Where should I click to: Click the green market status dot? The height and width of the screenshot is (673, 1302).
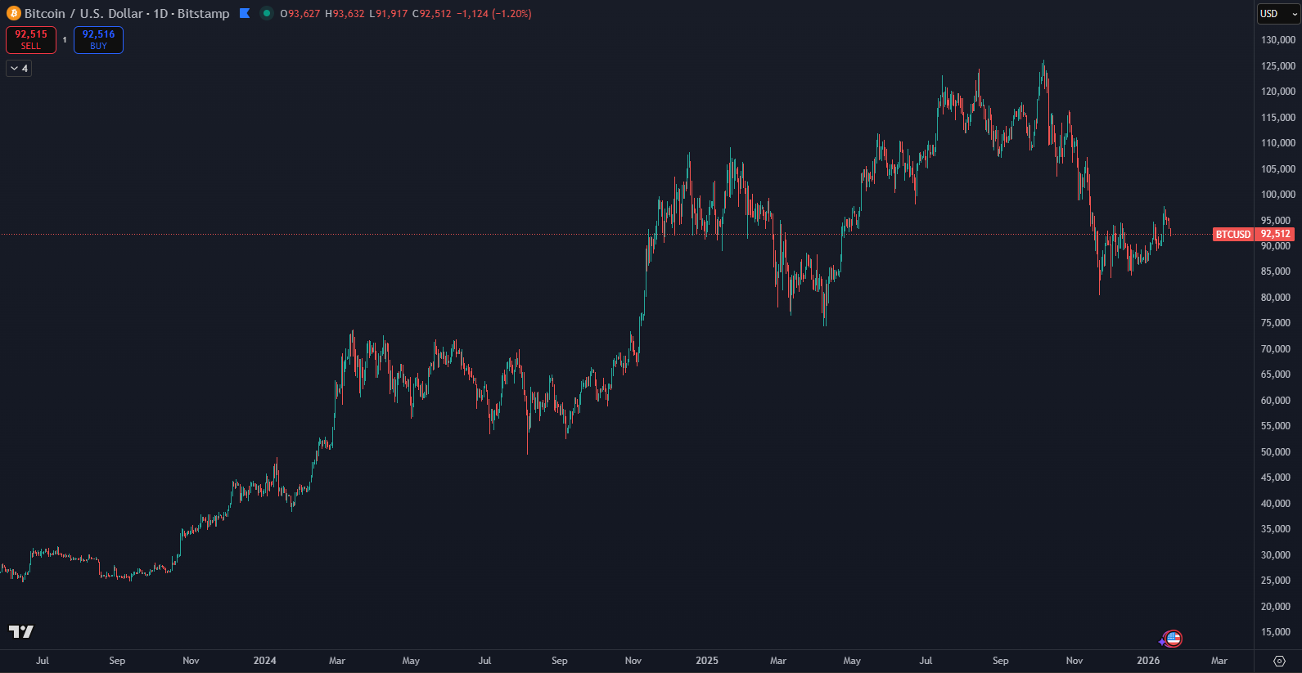click(267, 13)
